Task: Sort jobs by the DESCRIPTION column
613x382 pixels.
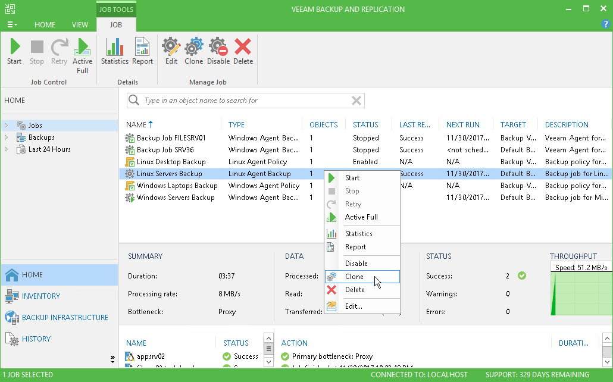Action: pyautogui.click(x=567, y=125)
